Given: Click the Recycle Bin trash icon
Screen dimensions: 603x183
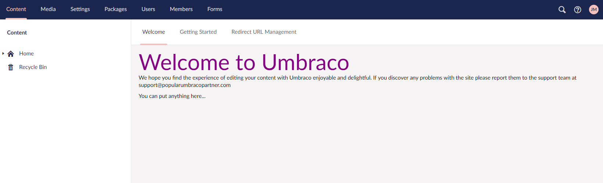Looking at the screenshot, I should tap(11, 67).
